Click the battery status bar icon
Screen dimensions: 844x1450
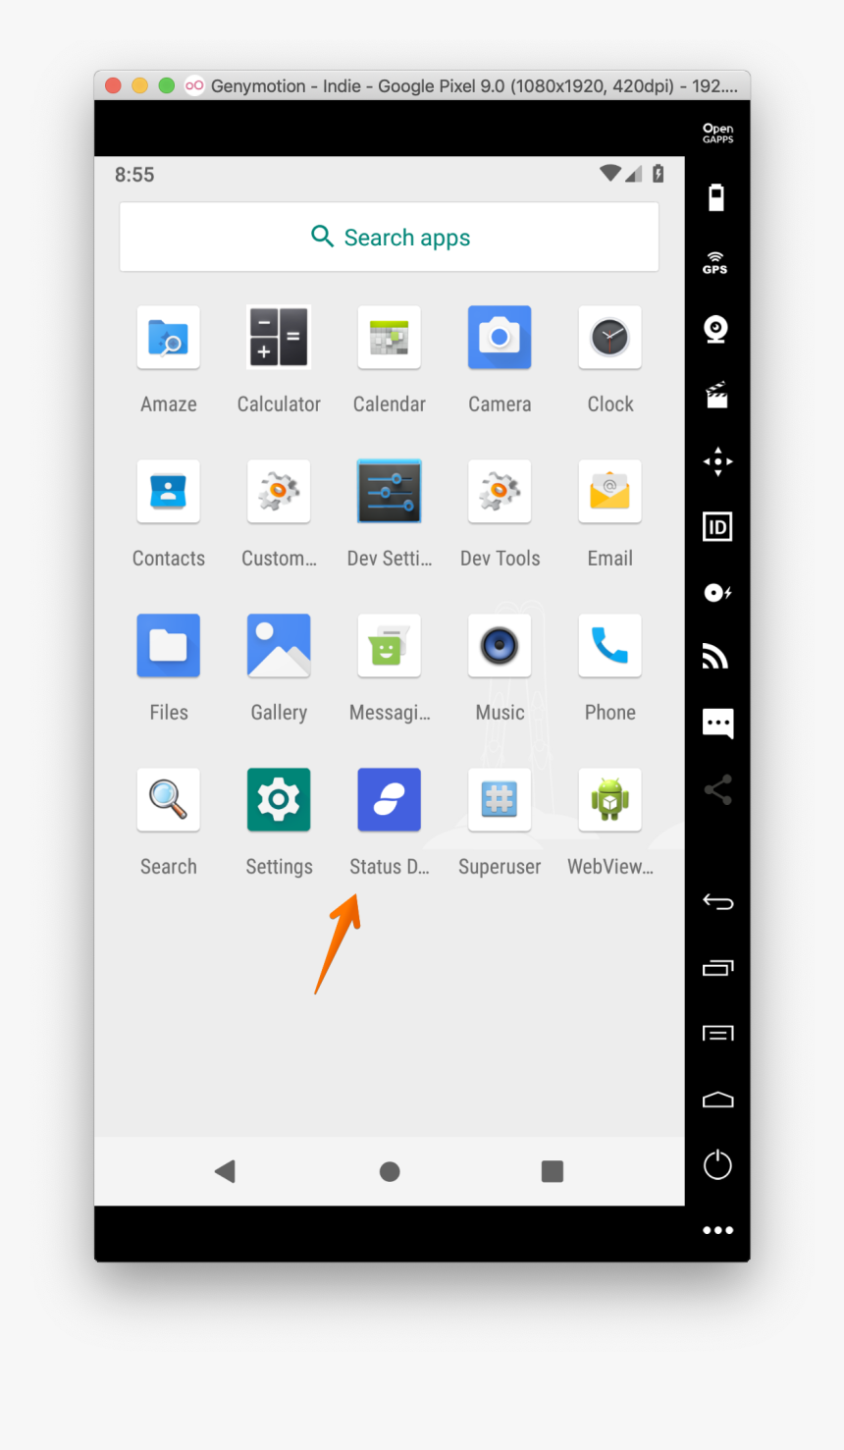659,174
